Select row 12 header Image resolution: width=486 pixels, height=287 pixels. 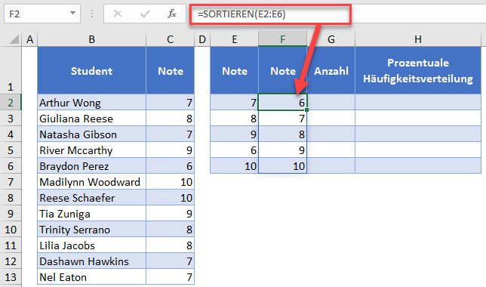pyautogui.click(x=11, y=261)
